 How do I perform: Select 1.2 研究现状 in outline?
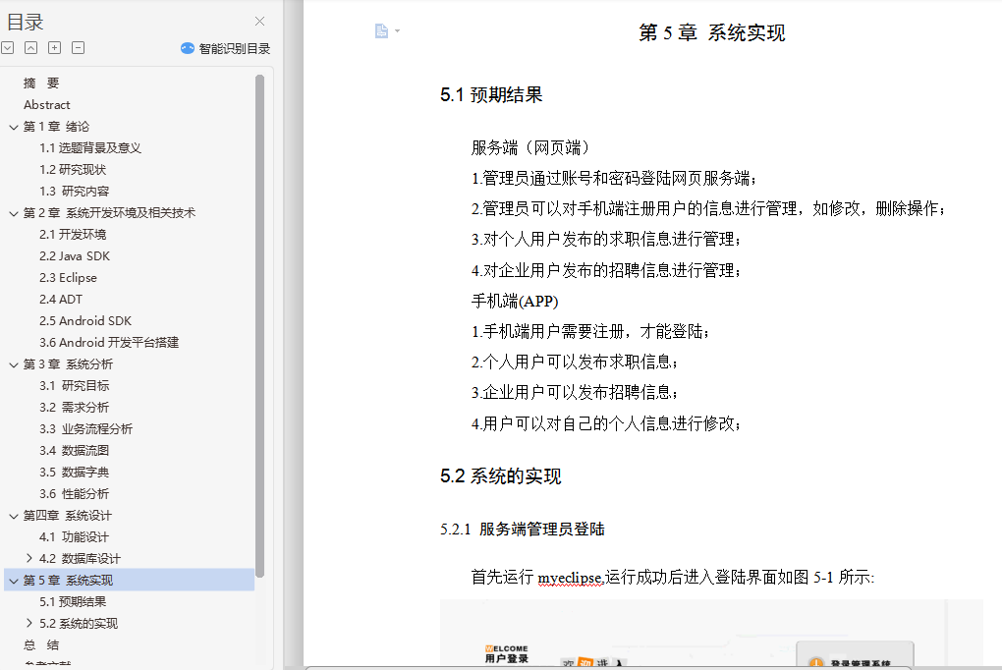coord(73,170)
